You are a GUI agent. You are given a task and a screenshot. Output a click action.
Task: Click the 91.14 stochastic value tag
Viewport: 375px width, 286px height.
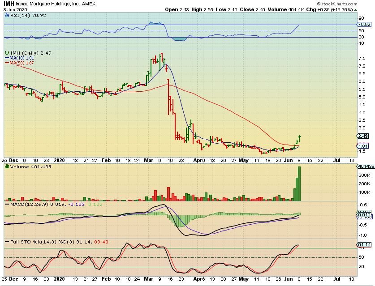[x=364, y=245]
